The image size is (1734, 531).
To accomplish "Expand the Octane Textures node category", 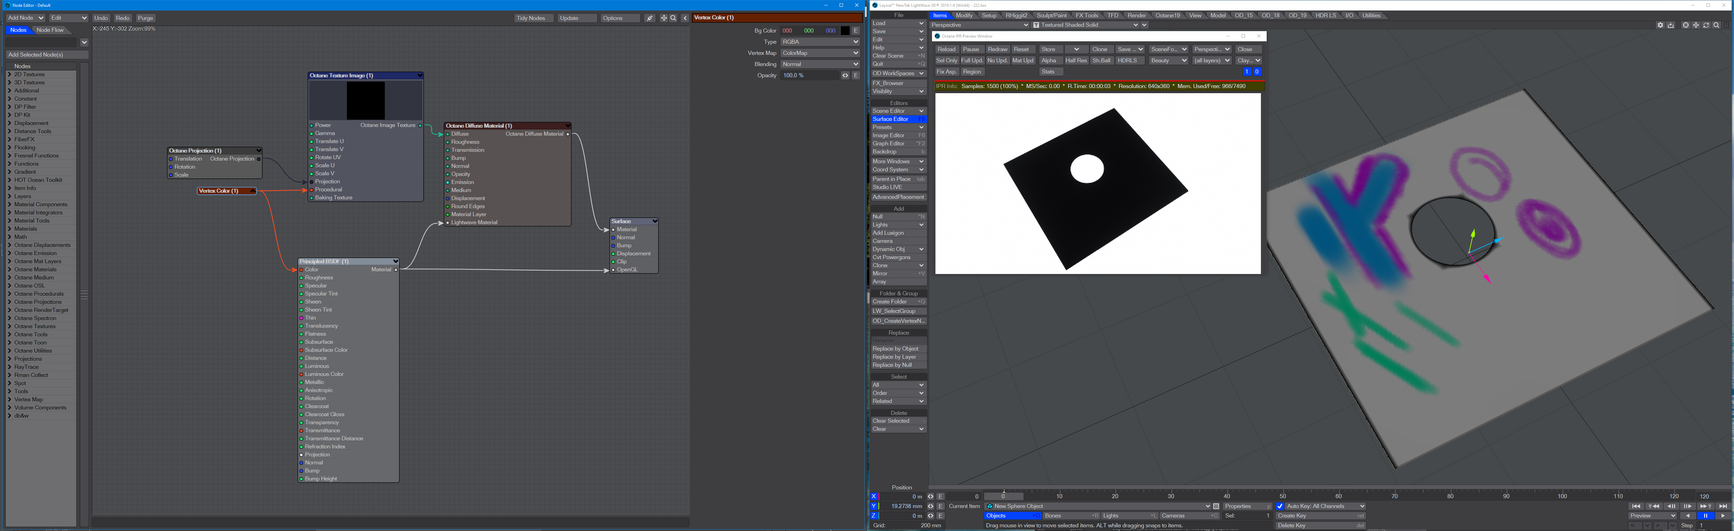I will pos(9,326).
